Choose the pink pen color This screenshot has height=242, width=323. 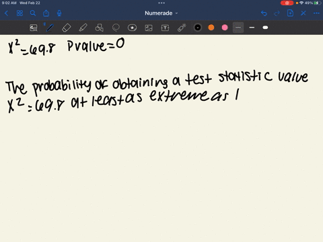coord(225,28)
